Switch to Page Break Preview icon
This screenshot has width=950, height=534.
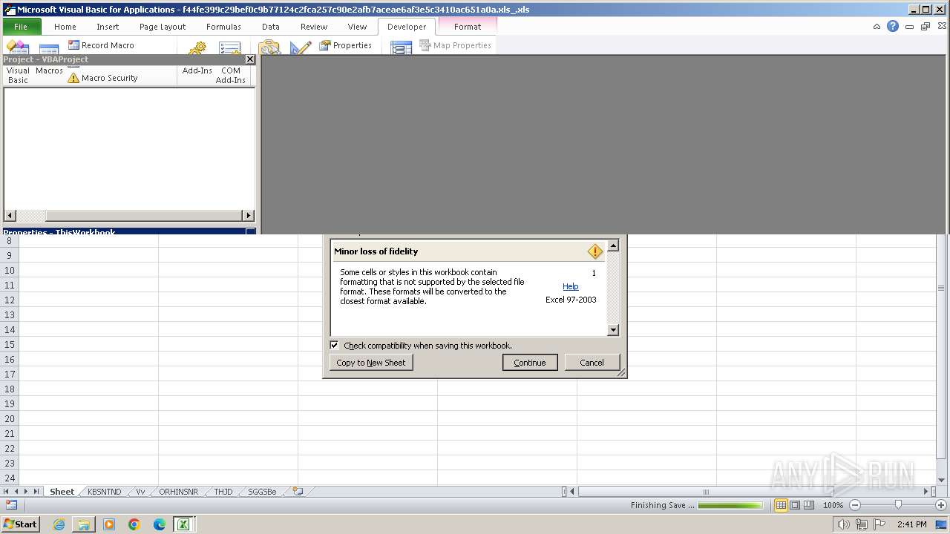click(809, 505)
